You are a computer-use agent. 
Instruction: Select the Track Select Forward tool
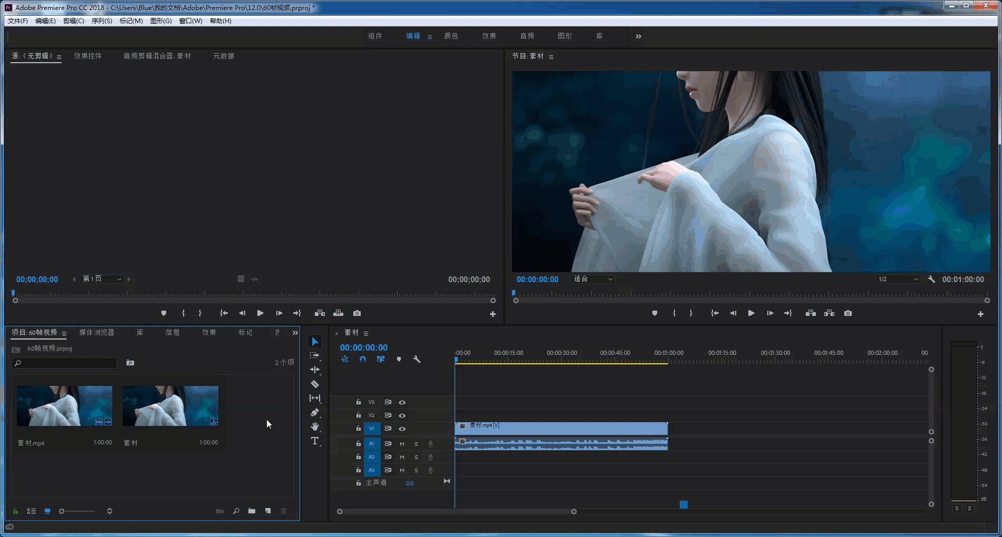[315, 355]
